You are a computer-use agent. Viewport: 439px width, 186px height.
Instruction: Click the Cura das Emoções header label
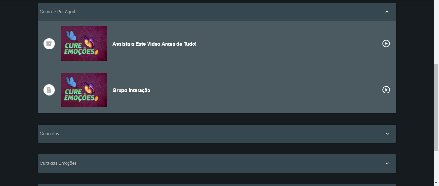58,163
